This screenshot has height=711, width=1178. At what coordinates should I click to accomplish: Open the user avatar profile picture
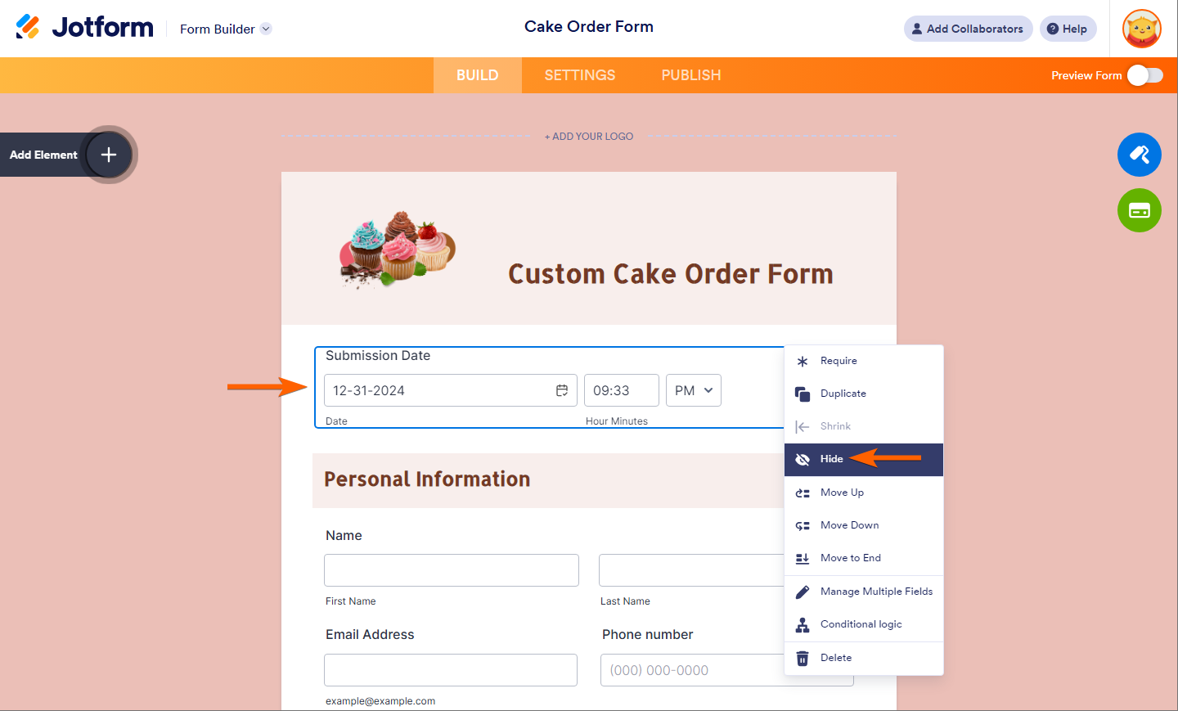tap(1142, 29)
